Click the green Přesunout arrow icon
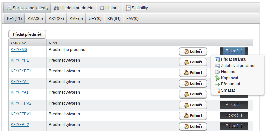266x131 pixels. pos(217,84)
